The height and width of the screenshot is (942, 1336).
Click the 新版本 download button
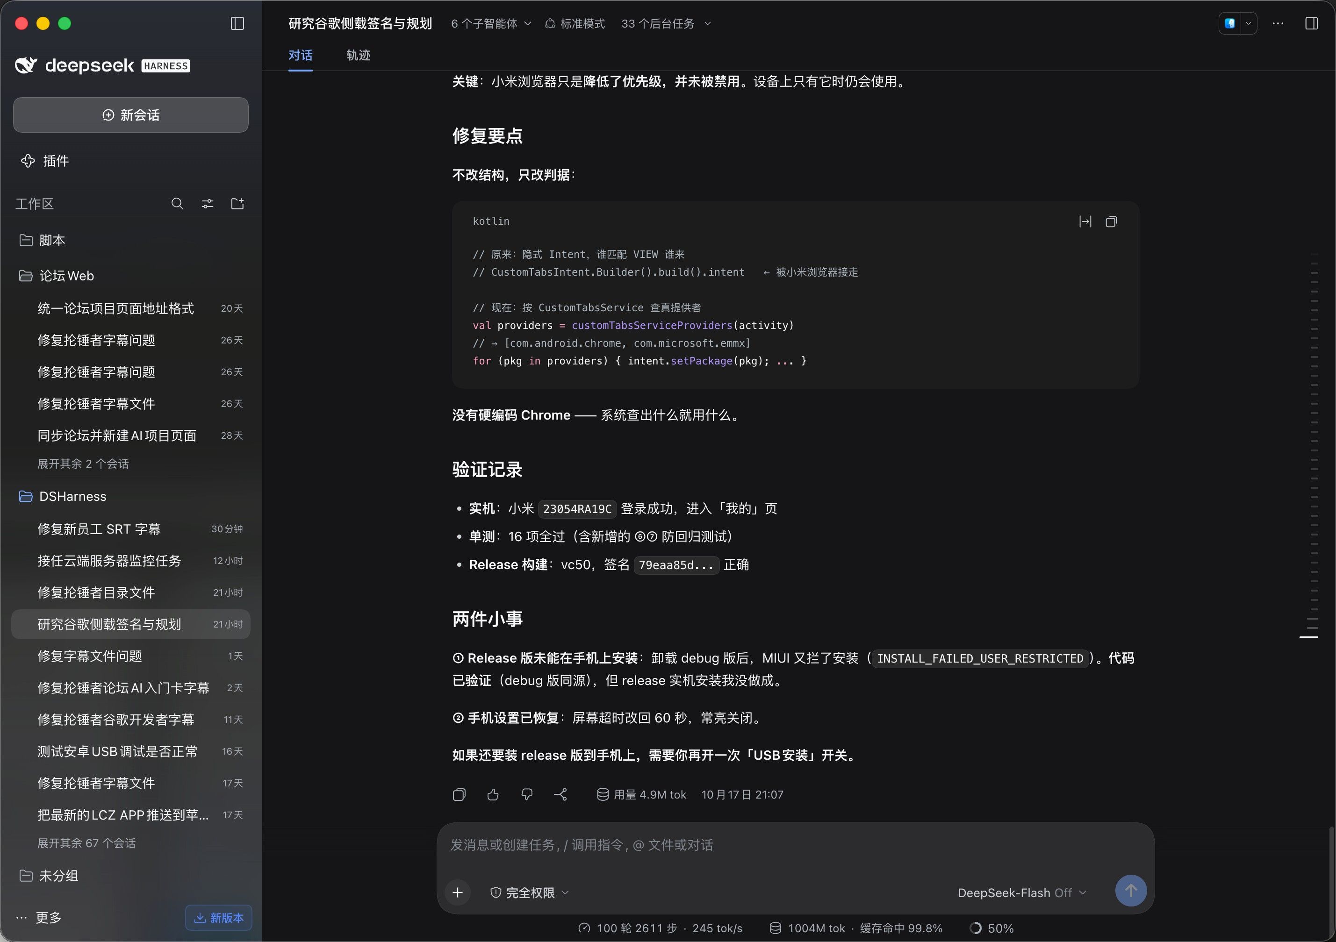pyautogui.click(x=219, y=917)
